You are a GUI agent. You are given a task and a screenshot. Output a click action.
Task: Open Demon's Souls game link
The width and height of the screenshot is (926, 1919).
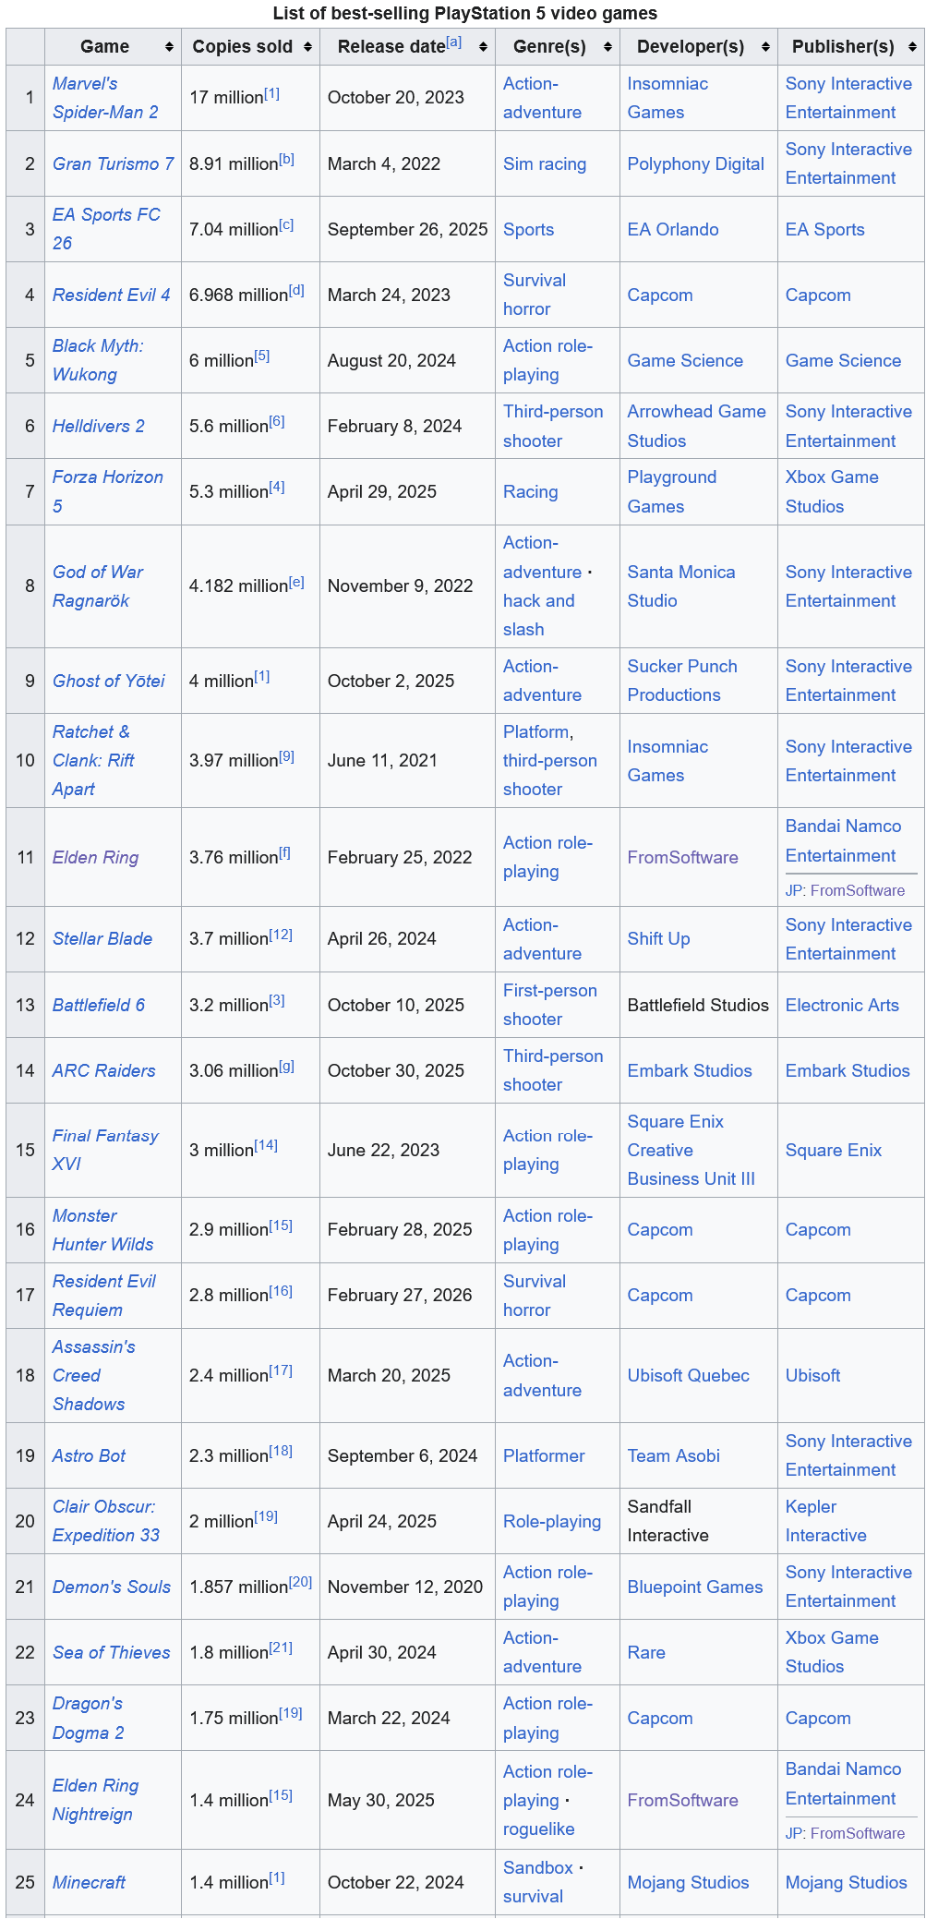pos(112,1587)
